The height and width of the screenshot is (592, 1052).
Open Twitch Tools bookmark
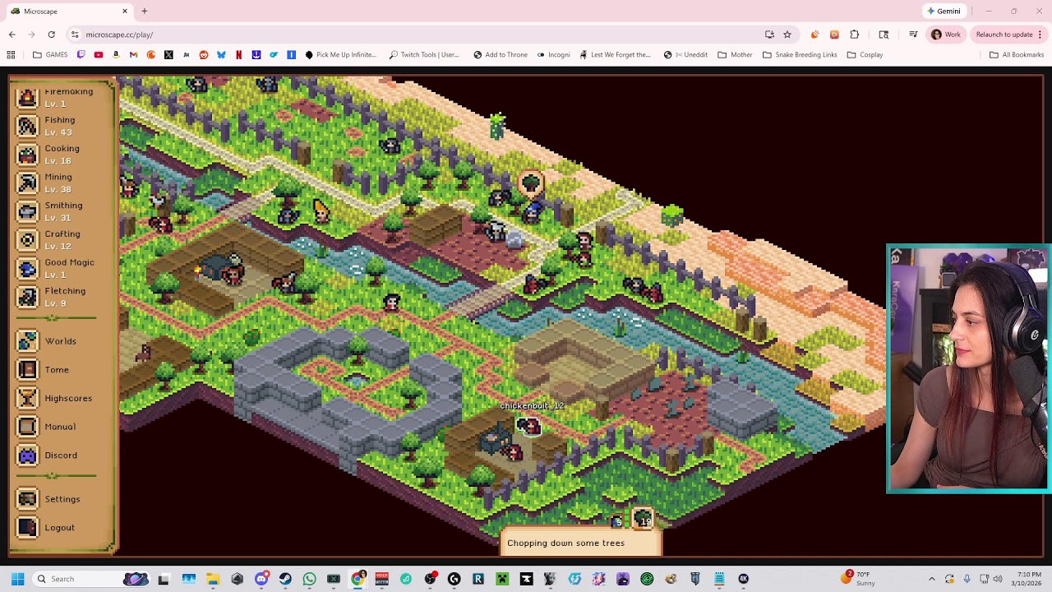click(424, 55)
